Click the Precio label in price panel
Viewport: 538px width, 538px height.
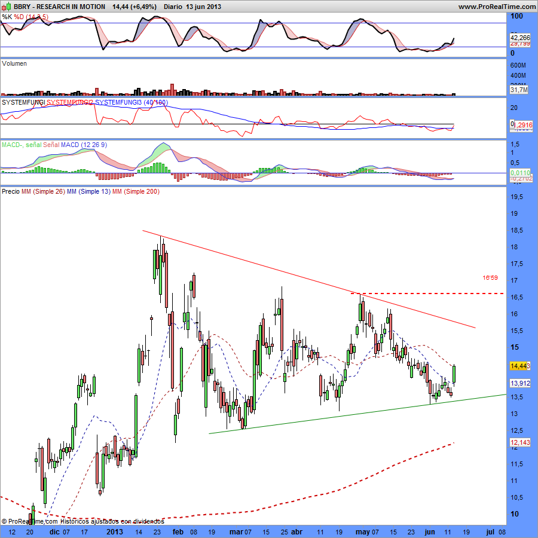pyautogui.click(x=11, y=191)
